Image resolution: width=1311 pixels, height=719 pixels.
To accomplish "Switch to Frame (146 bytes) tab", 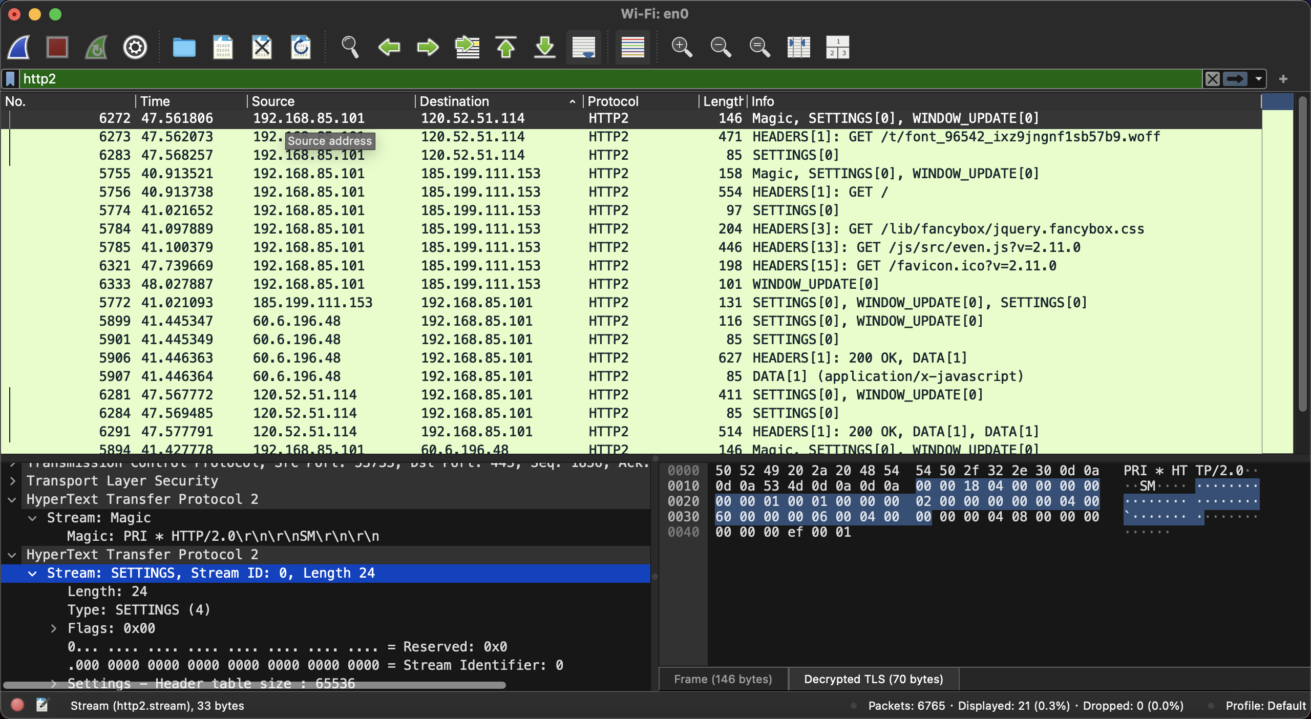I will [723, 679].
